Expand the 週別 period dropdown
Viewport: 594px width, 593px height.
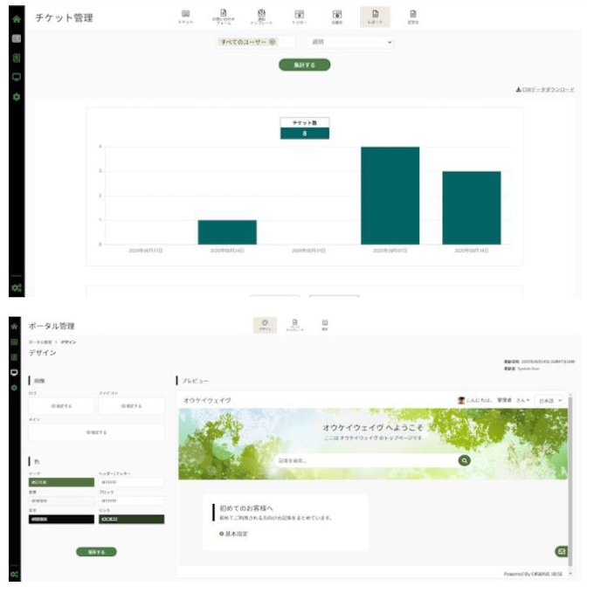tap(351, 42)
